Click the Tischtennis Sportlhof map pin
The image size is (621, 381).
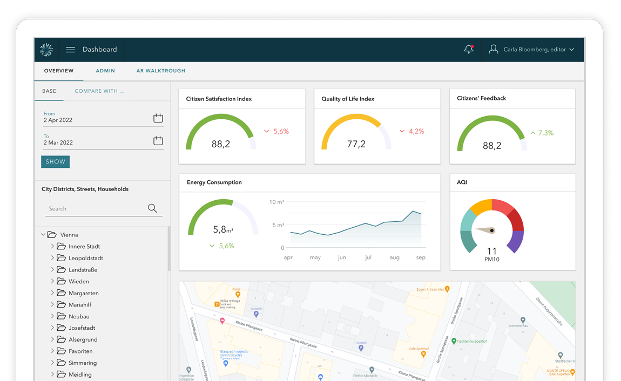click(454, 341)
